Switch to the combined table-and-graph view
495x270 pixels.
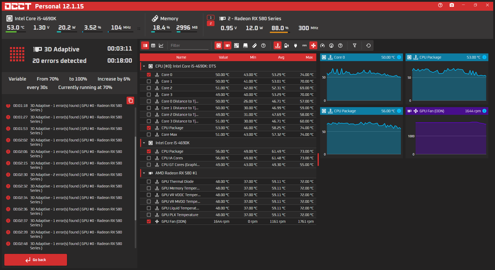[145, 46]
